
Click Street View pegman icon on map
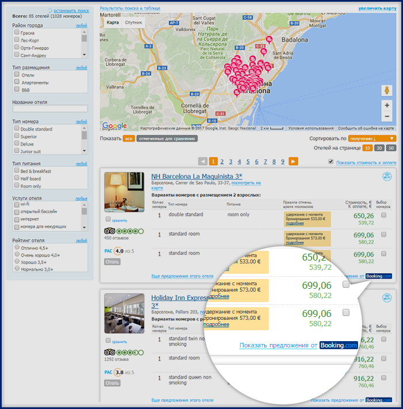[x=387, y=90]
